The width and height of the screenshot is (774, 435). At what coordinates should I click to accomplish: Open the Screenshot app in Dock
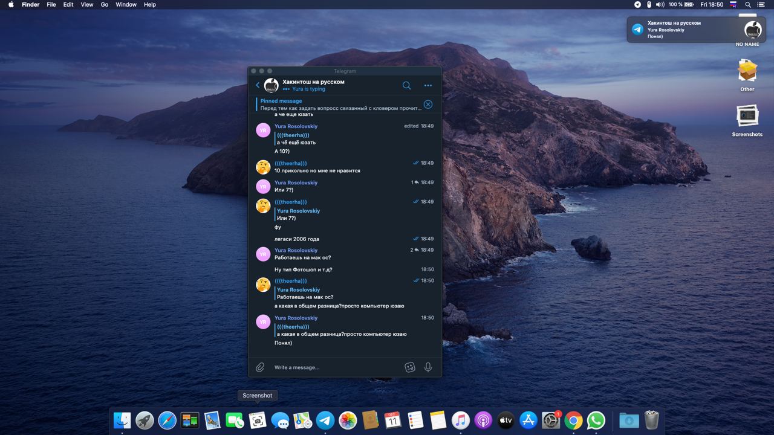258,420
